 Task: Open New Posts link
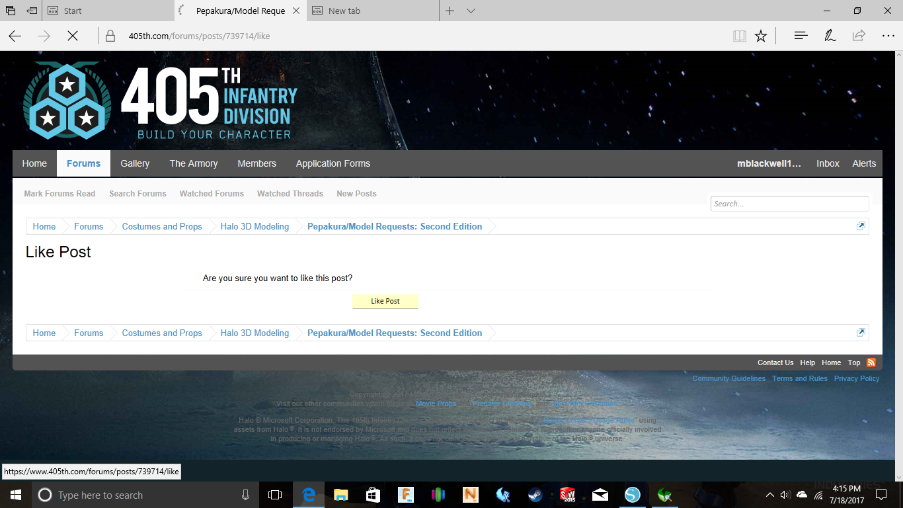[x=356, y=194]
